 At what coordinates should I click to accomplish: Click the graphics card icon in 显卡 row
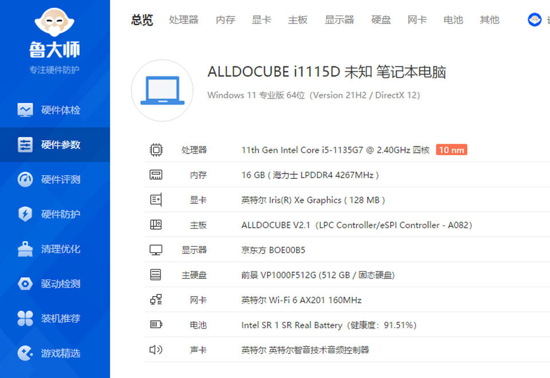click(156, 200)
